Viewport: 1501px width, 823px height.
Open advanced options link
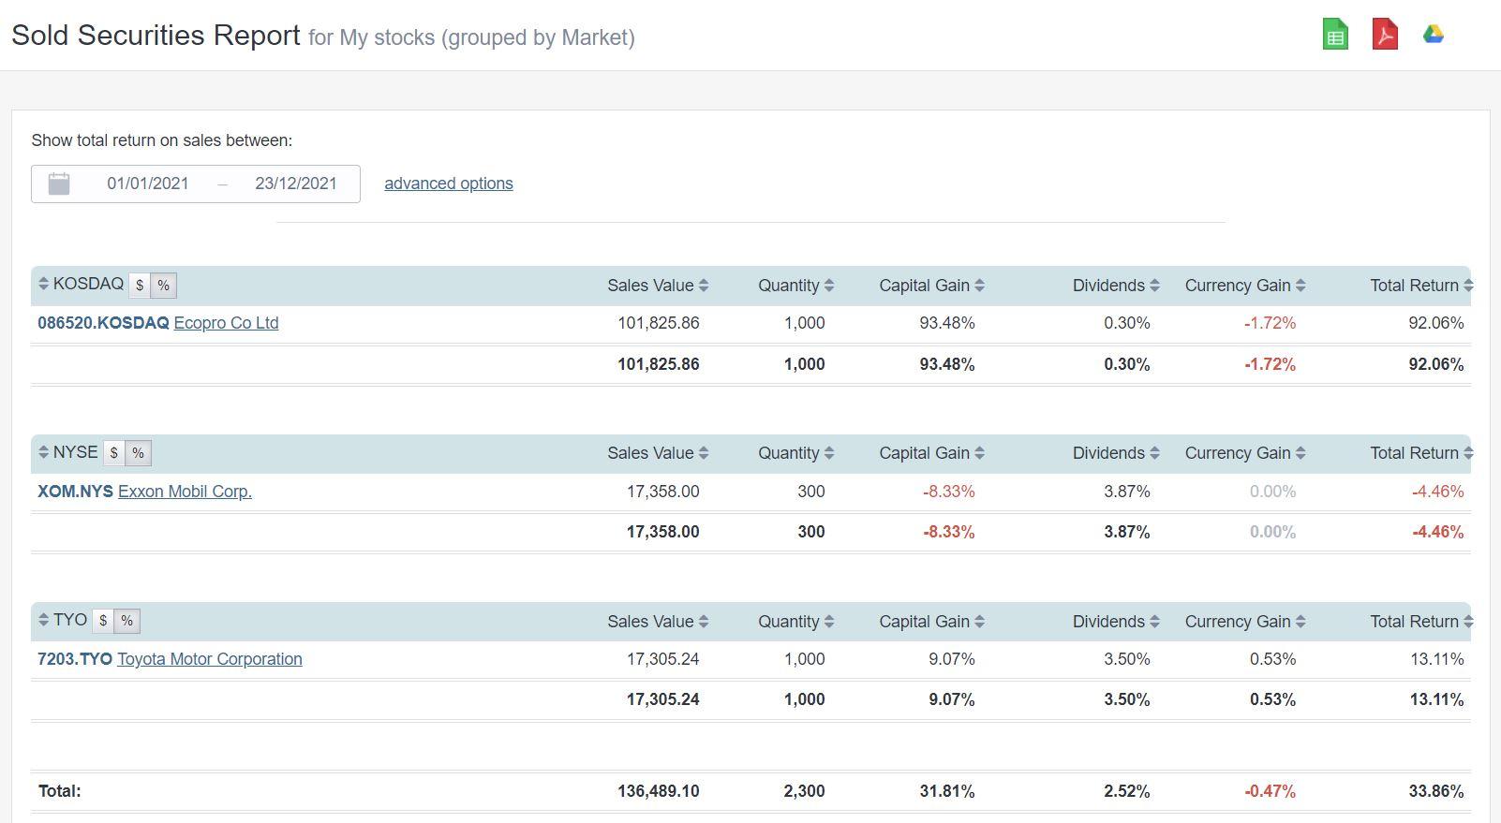click(449, 184)
